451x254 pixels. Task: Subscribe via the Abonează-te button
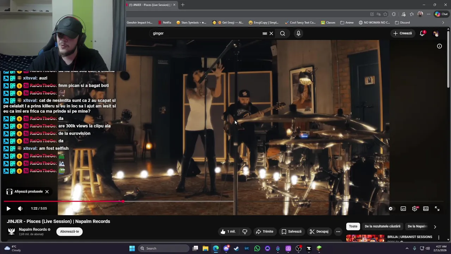[x=69, y=231]
